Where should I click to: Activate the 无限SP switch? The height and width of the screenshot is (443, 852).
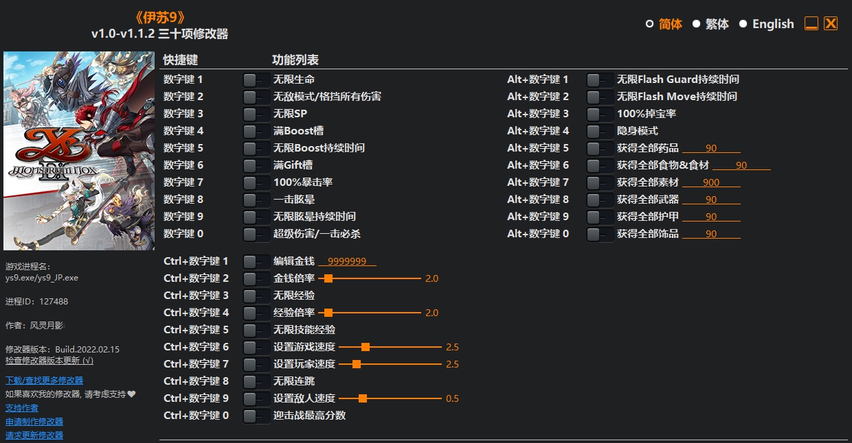(255, 113)
